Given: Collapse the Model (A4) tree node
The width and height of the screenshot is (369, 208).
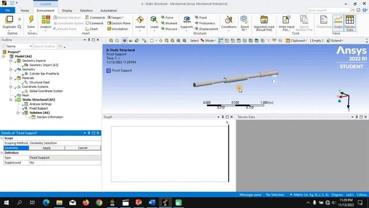Looking at the screenshot, I should coord(3,57).
